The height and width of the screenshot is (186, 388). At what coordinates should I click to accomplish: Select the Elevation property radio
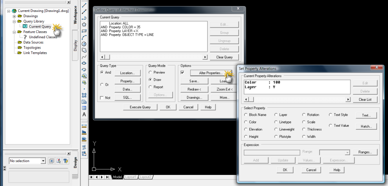click(x=246, y=129)
